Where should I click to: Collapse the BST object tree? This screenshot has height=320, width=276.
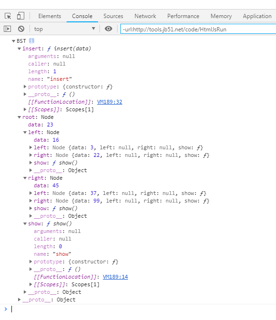(13, 41)
